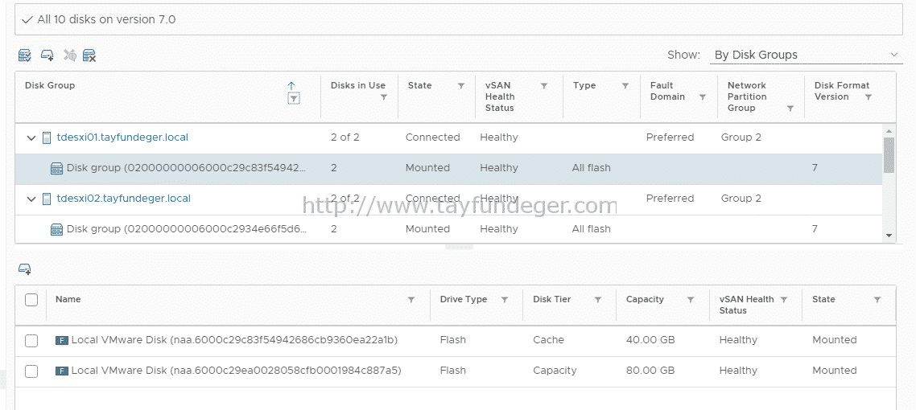Tick the select-all checkbox in the Name header
This screenshot has height=410, width=916.
pos(31,300)
